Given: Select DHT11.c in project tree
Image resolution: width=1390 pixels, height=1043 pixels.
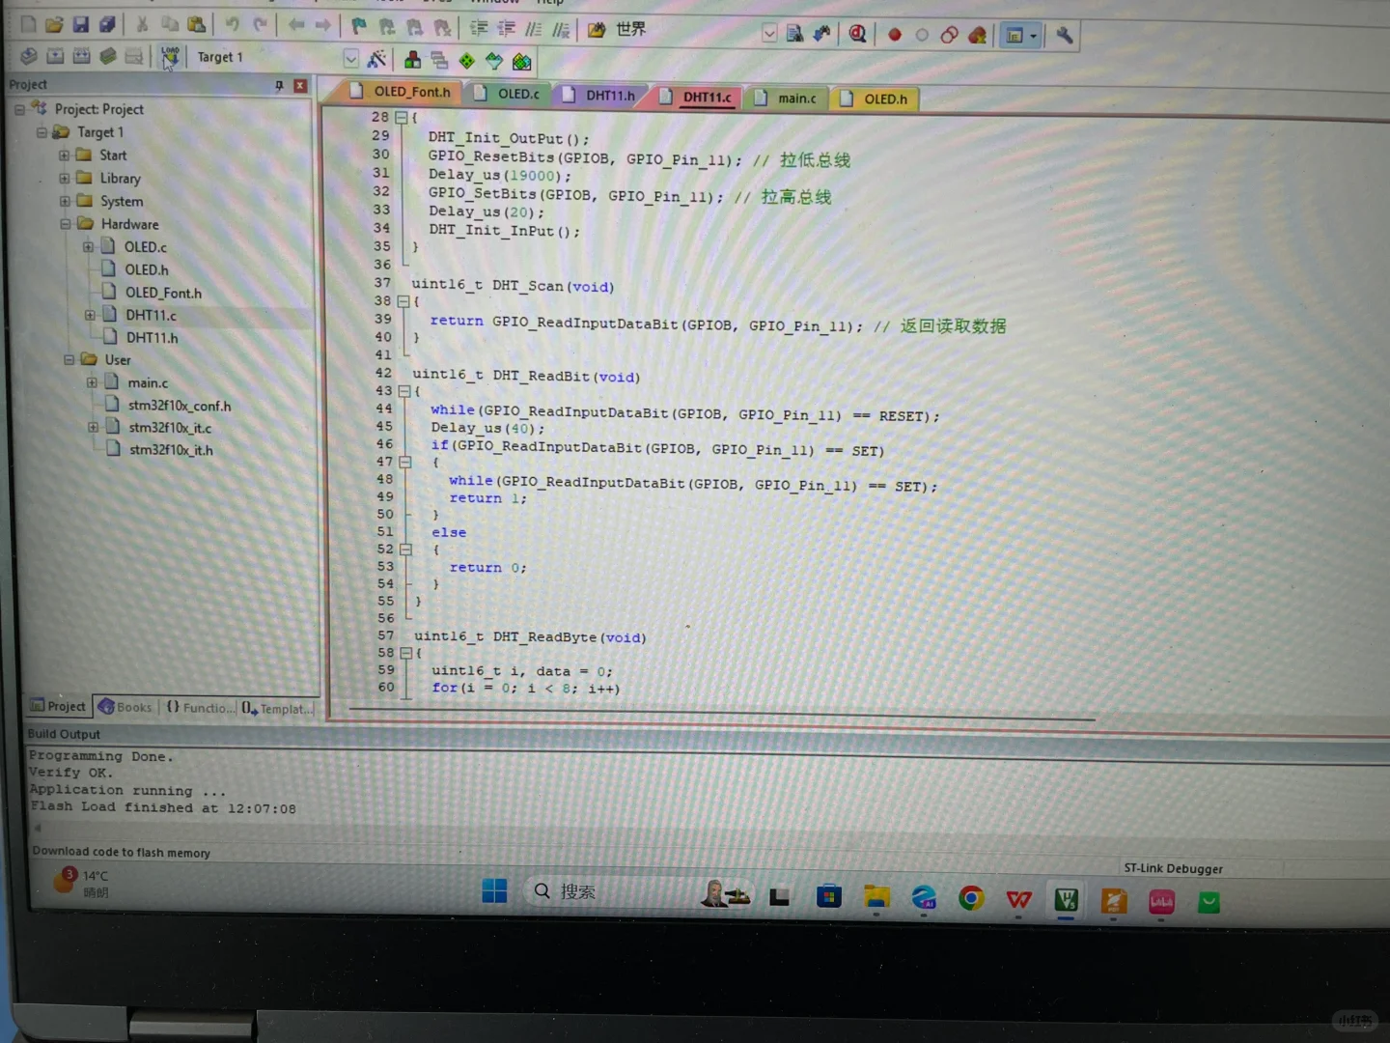Looking at the screenshot, I should [x=151, y=315].
